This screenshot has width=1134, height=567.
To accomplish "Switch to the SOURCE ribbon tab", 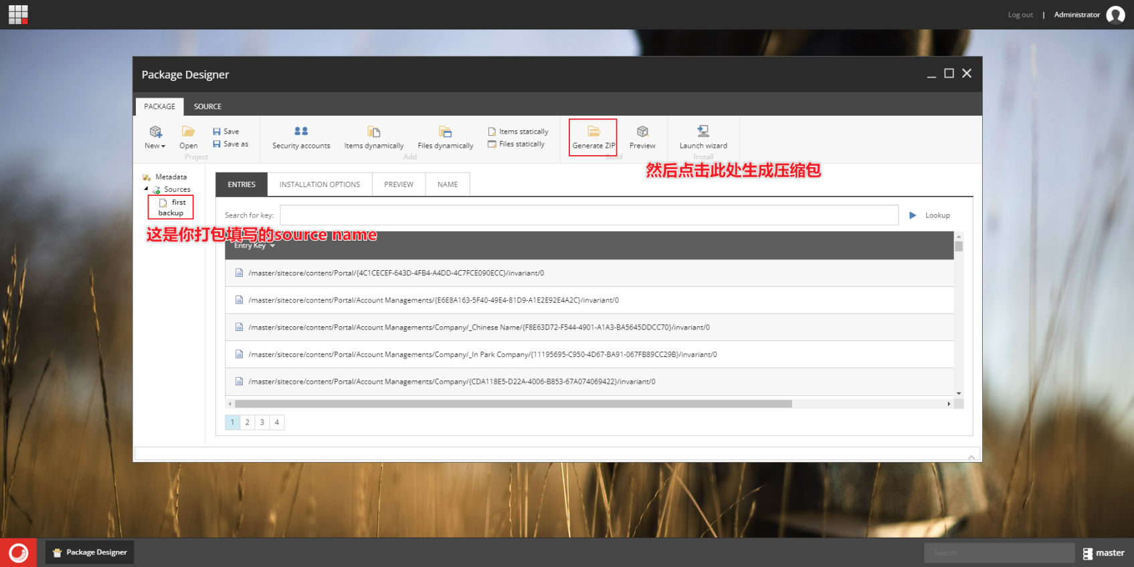I will pyautogui.click(x=207, y=106).
